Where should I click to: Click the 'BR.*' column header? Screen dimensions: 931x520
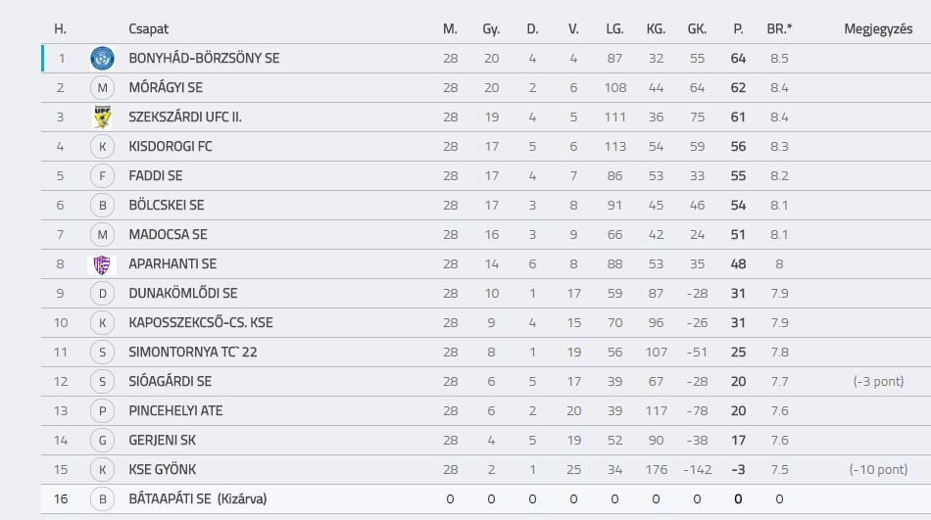point(779,29)
